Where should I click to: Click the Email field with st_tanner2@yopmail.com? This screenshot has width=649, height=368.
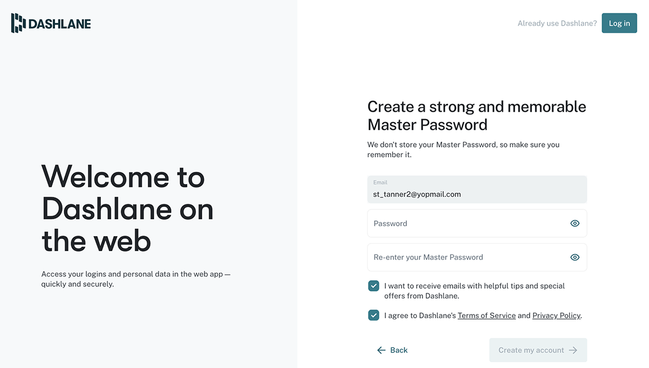click(x=477, y=189)
